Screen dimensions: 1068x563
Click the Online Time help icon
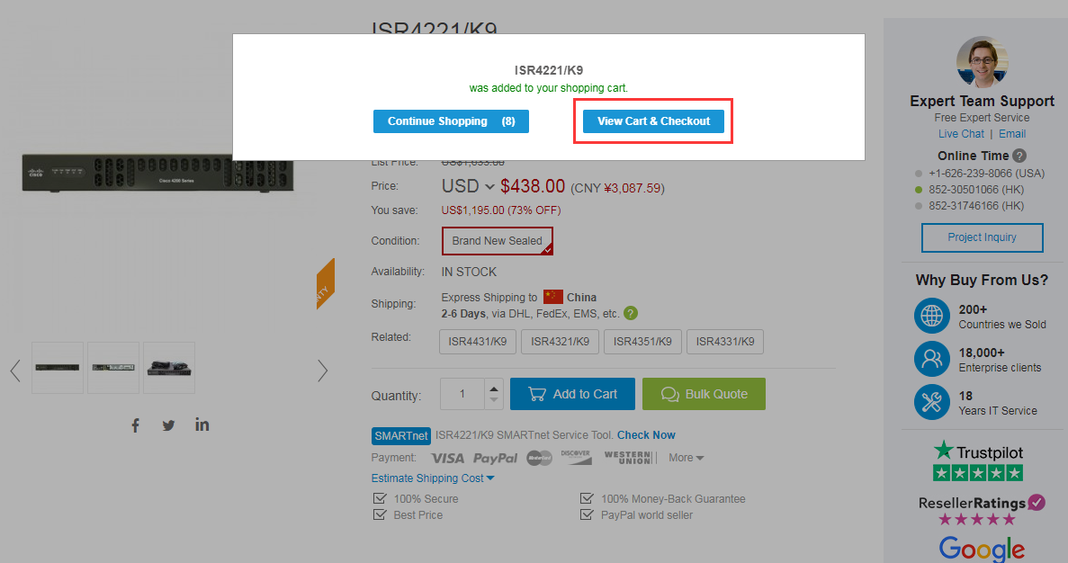1018,155
